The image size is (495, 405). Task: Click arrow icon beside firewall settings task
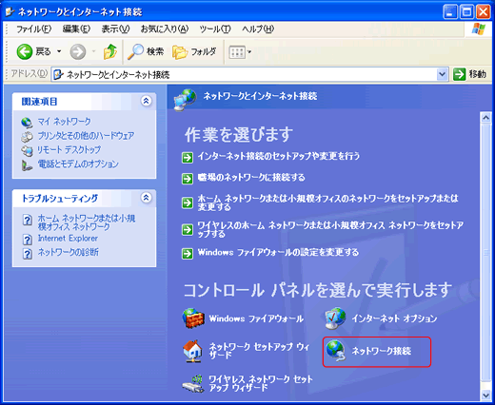(x=188, y=254)
